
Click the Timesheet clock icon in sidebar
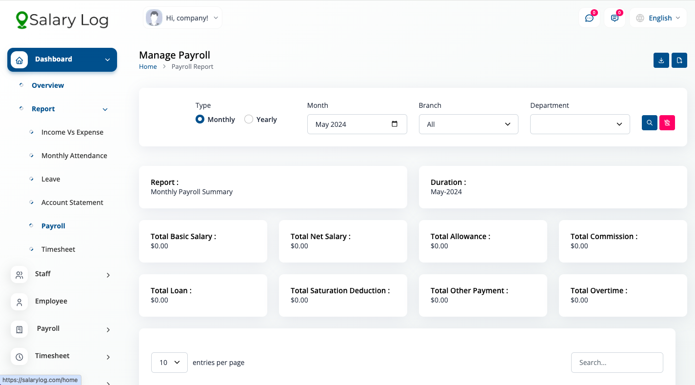click(20, 357)
